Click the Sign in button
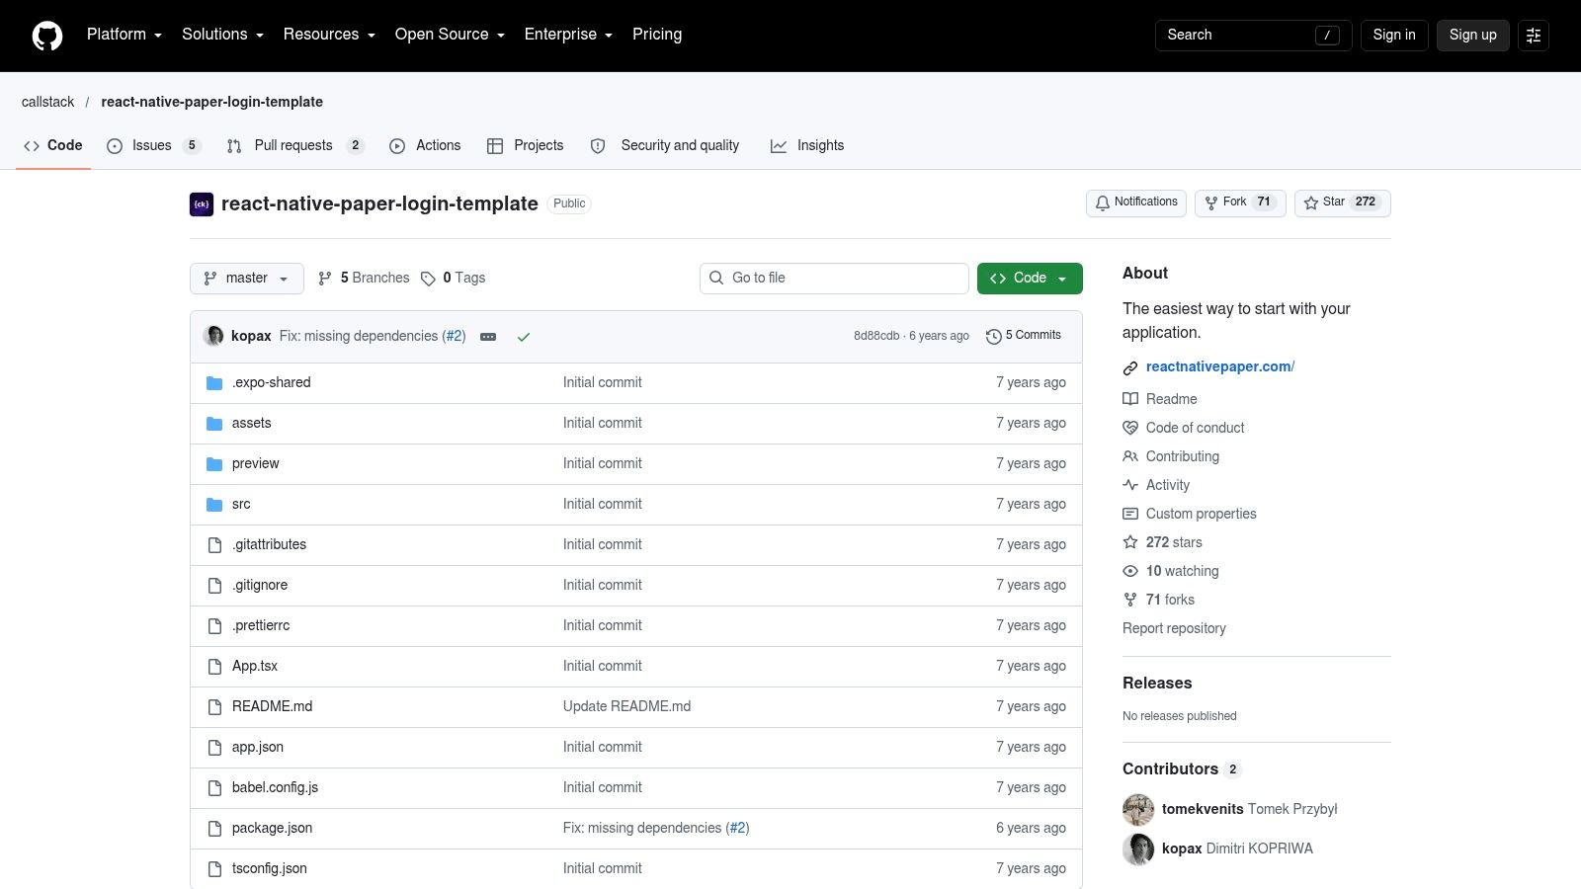Viewport: 1581px width, 889px height. pyautogui.click(x=1394, y=36)
